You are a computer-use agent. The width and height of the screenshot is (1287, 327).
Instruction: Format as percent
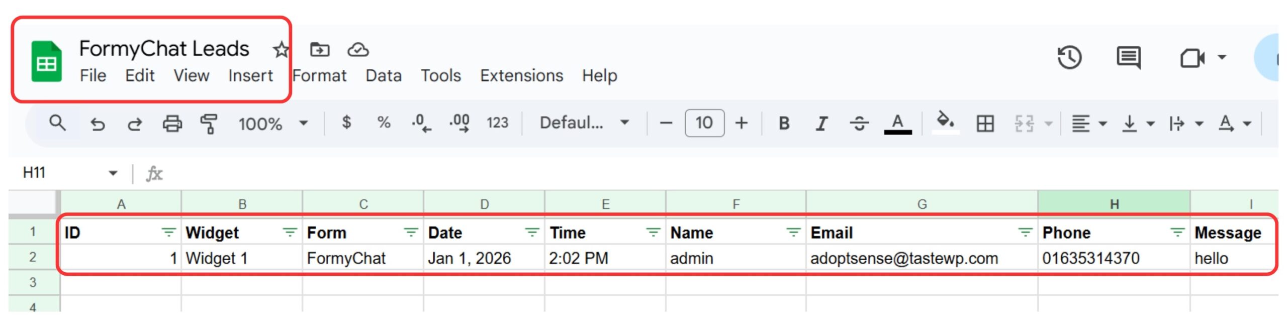point(384,122)
